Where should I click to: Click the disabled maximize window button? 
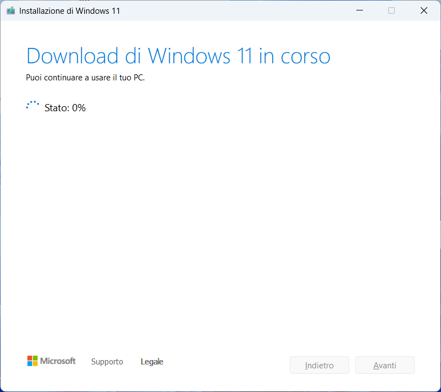point(392,10)
